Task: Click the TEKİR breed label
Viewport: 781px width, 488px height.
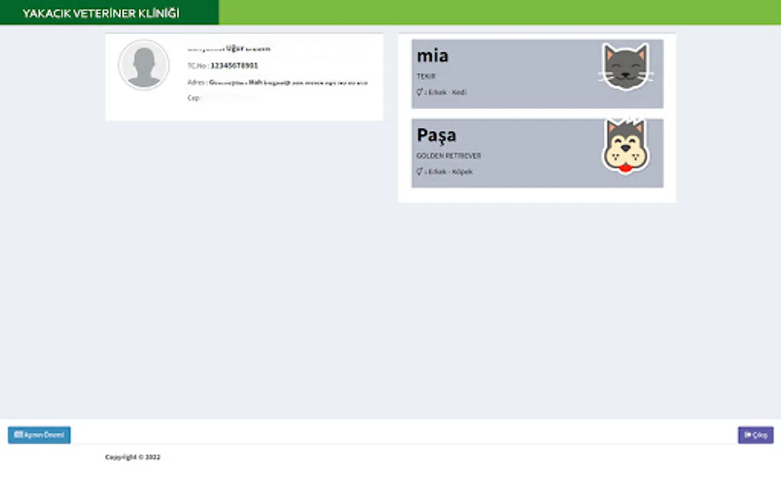Action: 426,76
